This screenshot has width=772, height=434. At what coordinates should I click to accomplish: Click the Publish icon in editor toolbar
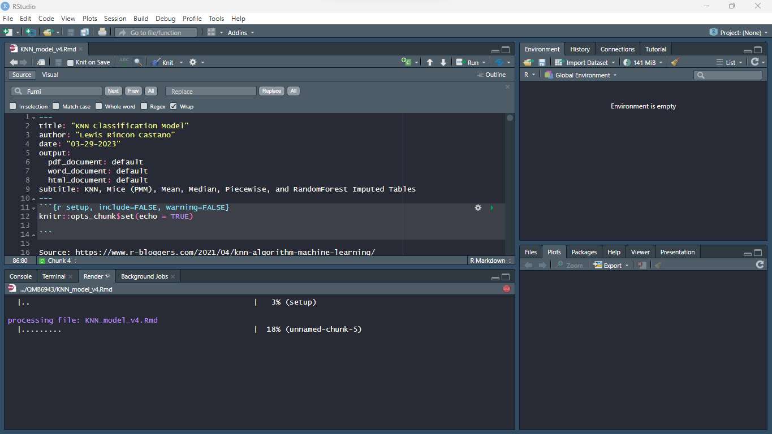tap(499, 62)
